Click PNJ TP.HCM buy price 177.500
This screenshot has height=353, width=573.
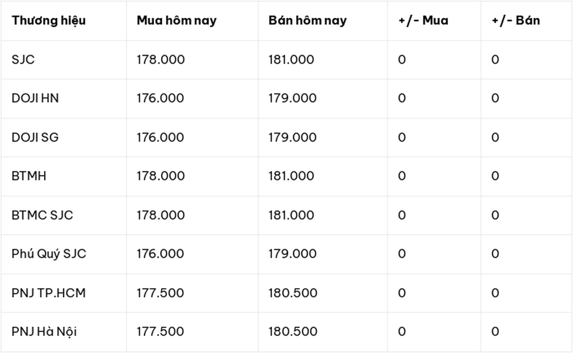tap(160, 293)
